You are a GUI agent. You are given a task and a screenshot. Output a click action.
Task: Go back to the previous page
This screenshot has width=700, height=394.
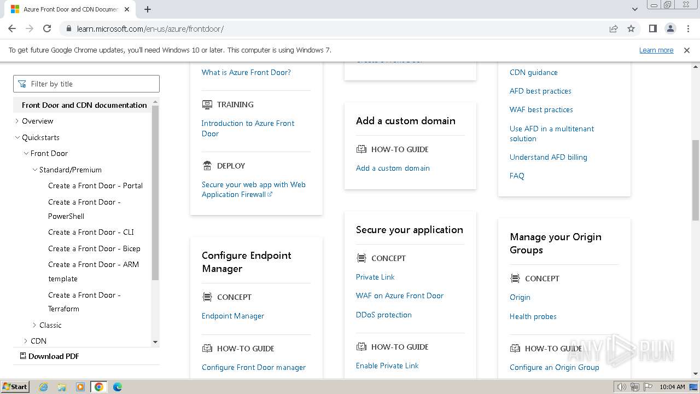point(12,28)
